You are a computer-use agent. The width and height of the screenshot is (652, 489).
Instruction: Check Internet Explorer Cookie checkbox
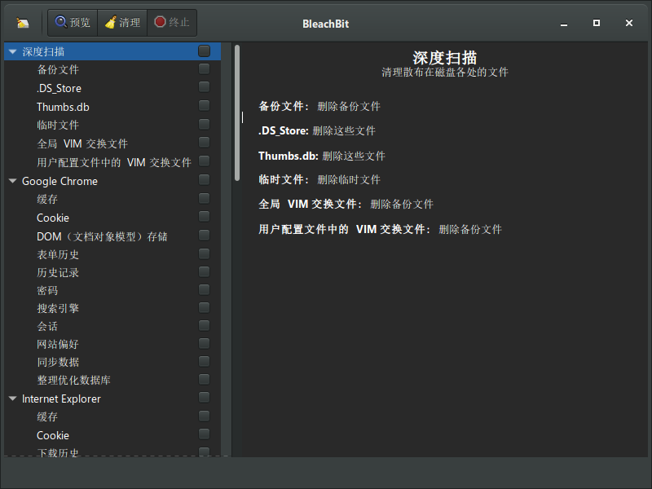coord(205,434)
